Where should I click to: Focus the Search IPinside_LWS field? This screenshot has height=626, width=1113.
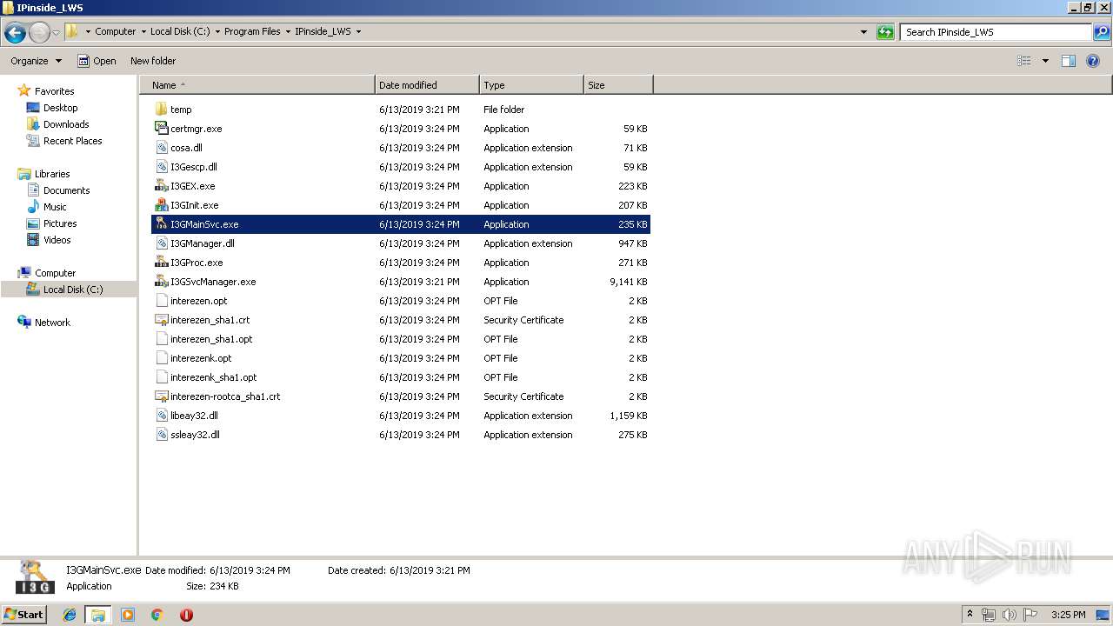click(996, 32)
